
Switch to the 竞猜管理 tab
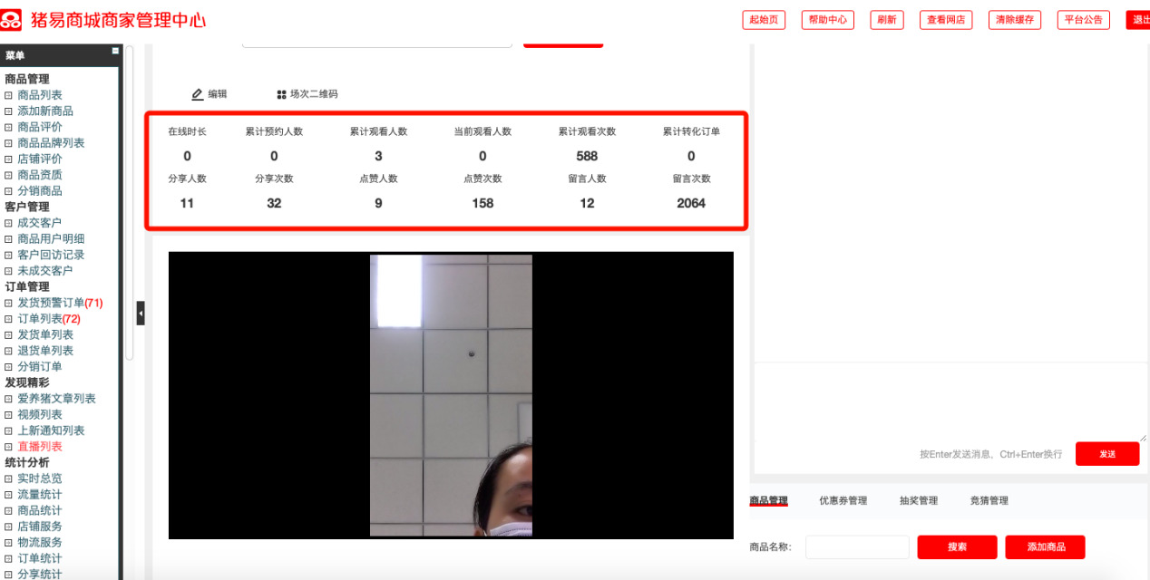(x=989, y=500)
